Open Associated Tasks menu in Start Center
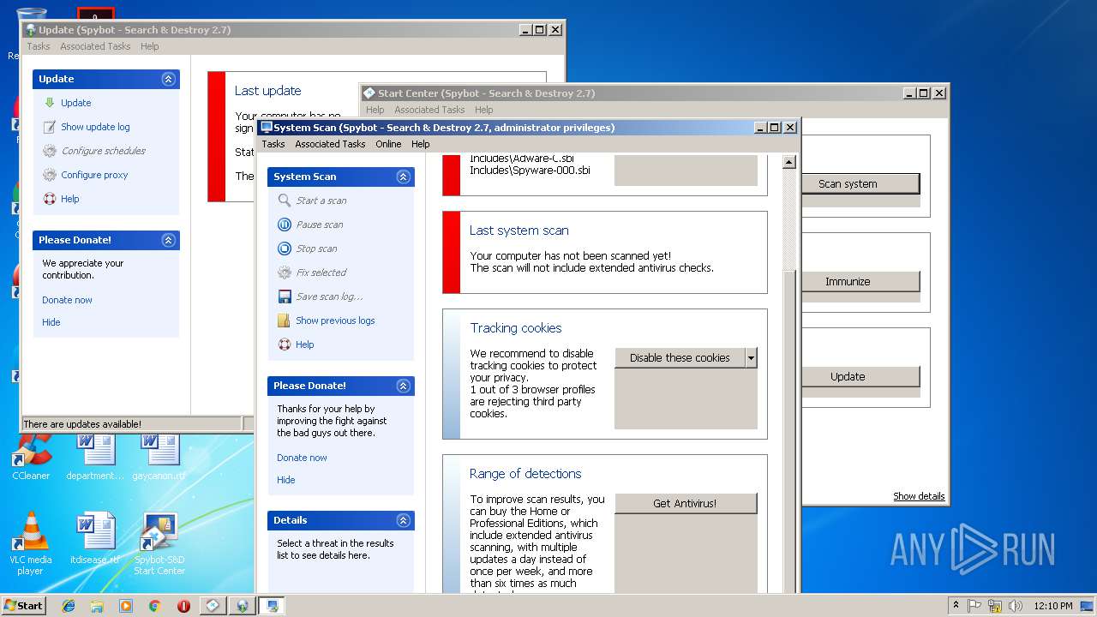 pos(429,110)
